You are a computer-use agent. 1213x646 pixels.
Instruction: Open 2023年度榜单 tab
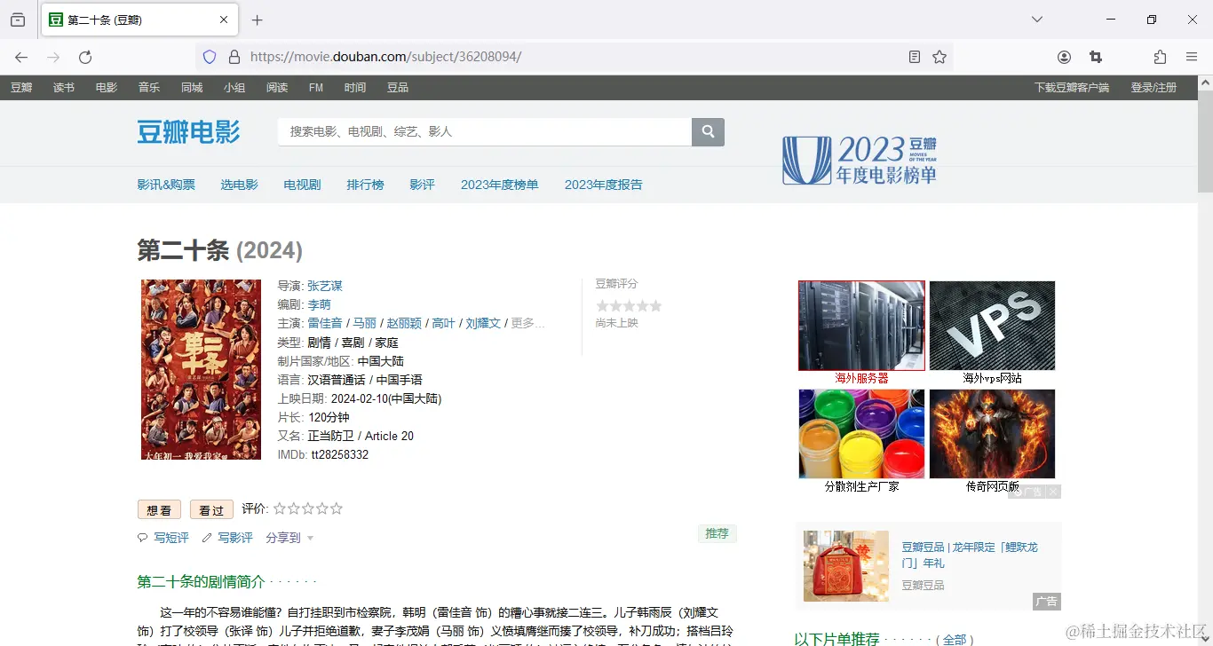click(500, 185)
